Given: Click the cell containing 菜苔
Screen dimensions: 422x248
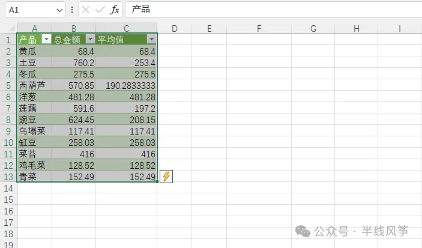Looking at the screenshot, I should pos(34,154).
